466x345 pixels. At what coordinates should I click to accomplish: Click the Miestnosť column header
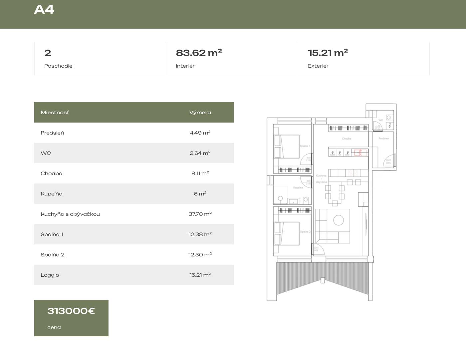pos(55,112)
